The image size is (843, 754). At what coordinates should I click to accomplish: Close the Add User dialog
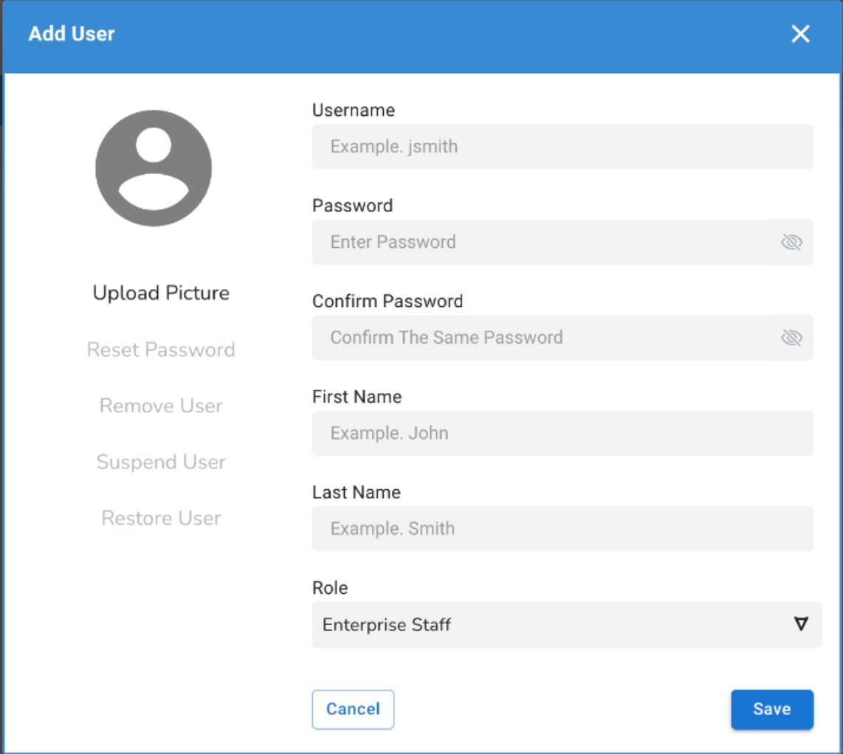(800, 34)
